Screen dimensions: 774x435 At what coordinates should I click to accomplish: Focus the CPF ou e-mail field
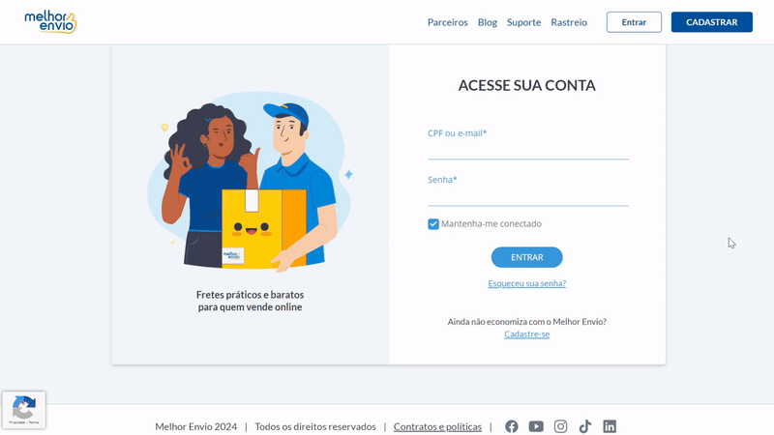point(528,150)
